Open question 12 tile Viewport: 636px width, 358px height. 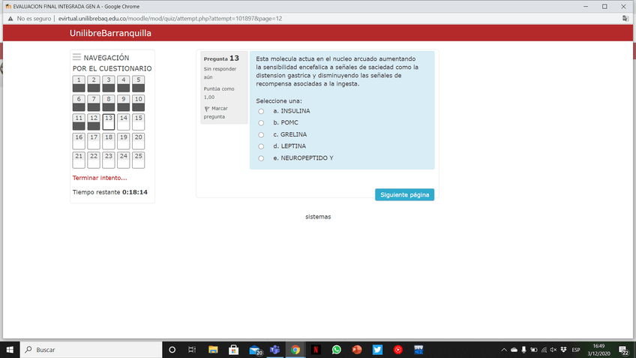coord(94,122)
